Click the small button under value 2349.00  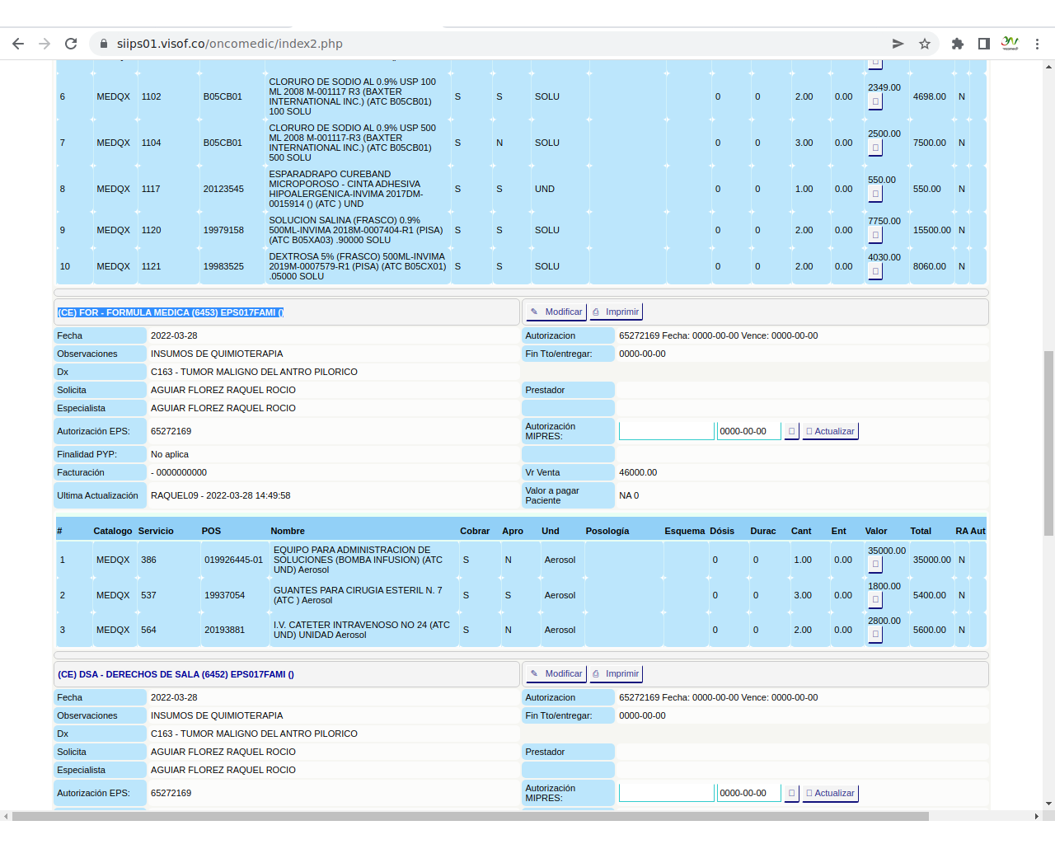click(875, 101)
